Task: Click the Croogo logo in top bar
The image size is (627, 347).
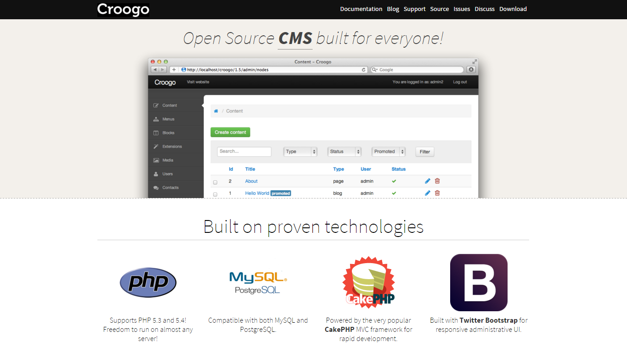Action: coord(123,10)
